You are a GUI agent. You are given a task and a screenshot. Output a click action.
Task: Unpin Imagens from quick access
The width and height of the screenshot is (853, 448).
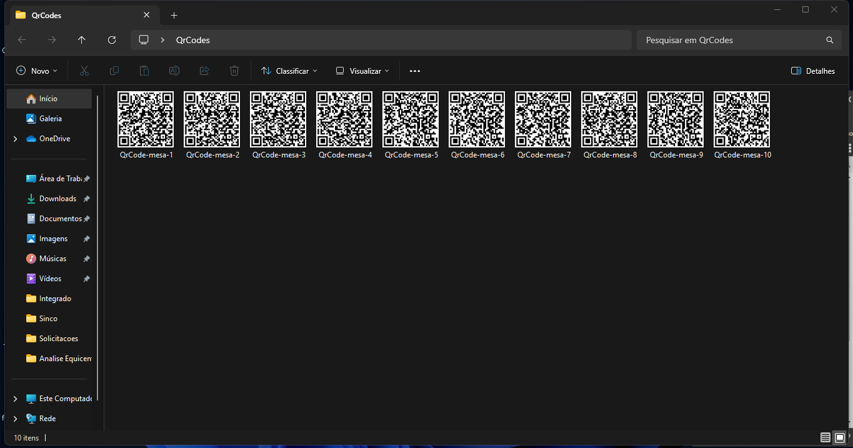[87, 239]
